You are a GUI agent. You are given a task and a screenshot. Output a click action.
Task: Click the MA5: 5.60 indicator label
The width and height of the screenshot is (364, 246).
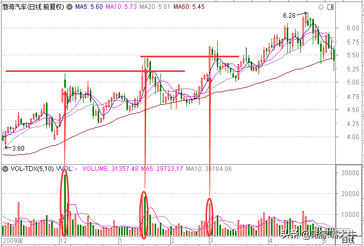(x=89, y=7)
